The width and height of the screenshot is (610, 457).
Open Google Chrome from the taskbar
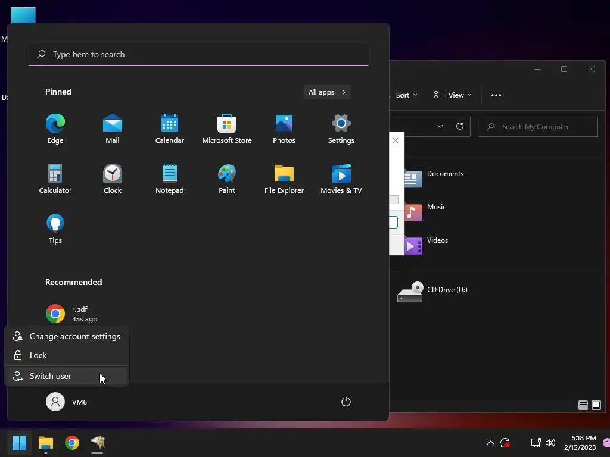[x=72, y=443]
